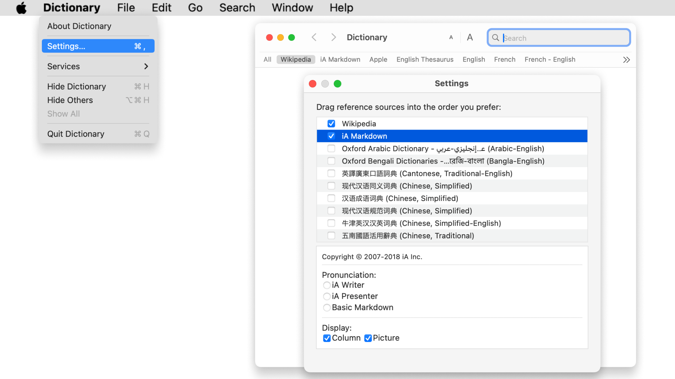This screenshot has width=675, height=379.
Task: Click the magnifier icon in the search field
Action: click(x=495, y=38)
